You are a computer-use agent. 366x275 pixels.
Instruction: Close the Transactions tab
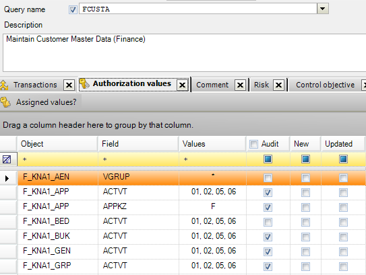[x=69, y=85]
